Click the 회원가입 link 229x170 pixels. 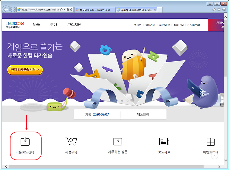[150, 25]
